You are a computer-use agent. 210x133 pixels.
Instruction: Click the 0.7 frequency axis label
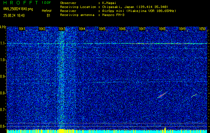(3, 110)
